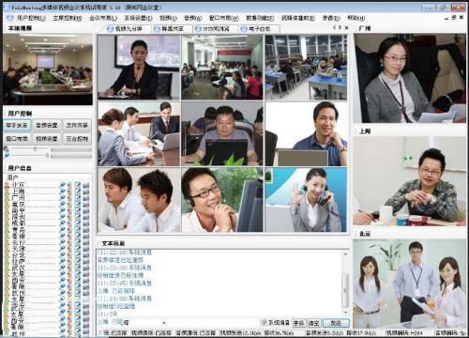Select the man behind black laptop video
The image size is (469, 338).
(x=222, y=133)
